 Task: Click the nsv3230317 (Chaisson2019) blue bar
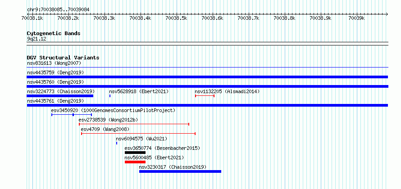coord(180,171)
